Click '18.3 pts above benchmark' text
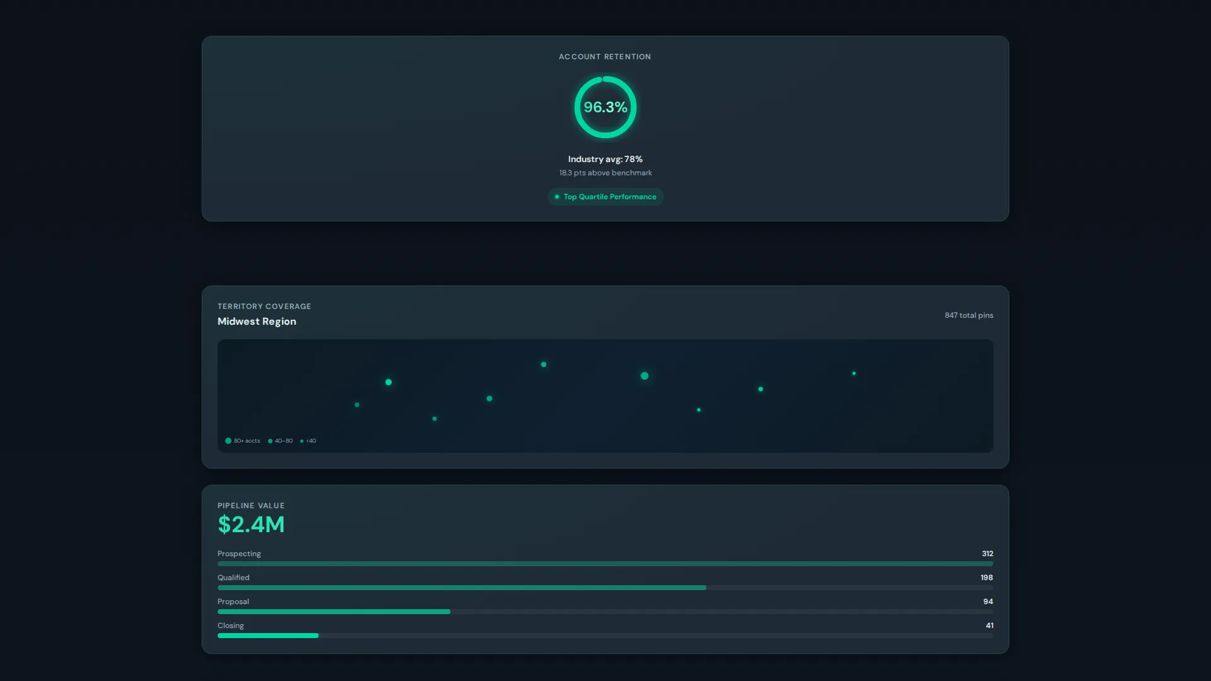 click(x=605, y=173)
